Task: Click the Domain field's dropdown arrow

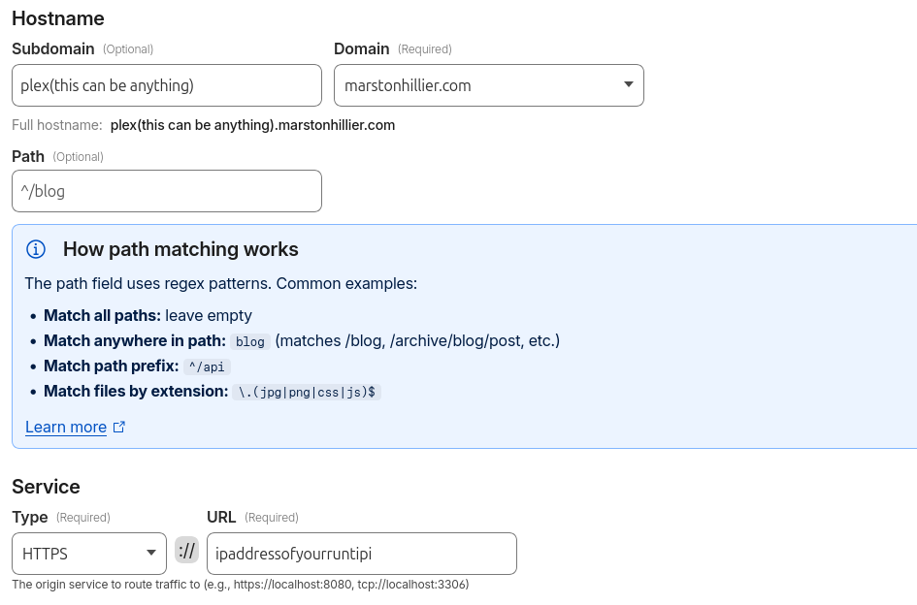Action: [628, 85]
